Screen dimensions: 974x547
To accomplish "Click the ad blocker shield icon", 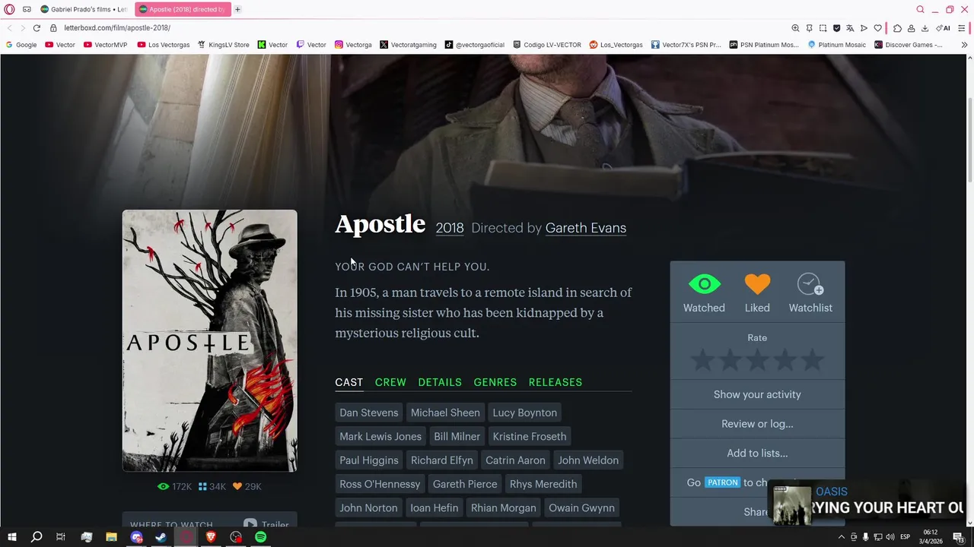I will (837, 28).
